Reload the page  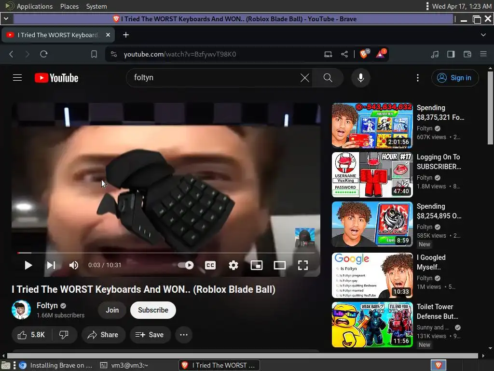[x=44, y=54]
